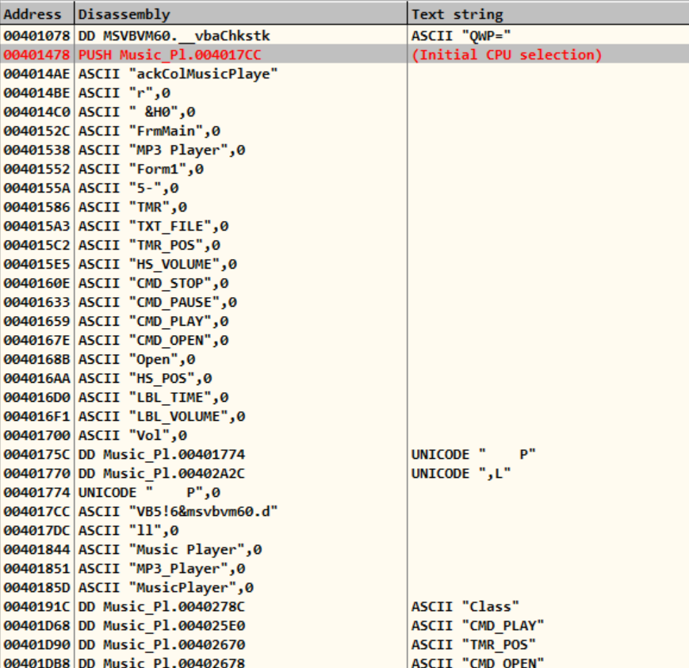
Task: Click the ASCII "QWP=" text string cell
Action: pos(461,36)
